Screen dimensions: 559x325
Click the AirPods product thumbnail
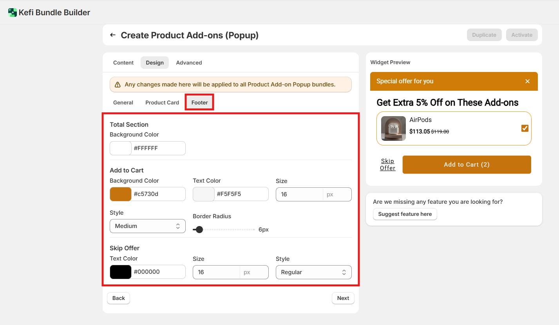[x=393, y=128]
